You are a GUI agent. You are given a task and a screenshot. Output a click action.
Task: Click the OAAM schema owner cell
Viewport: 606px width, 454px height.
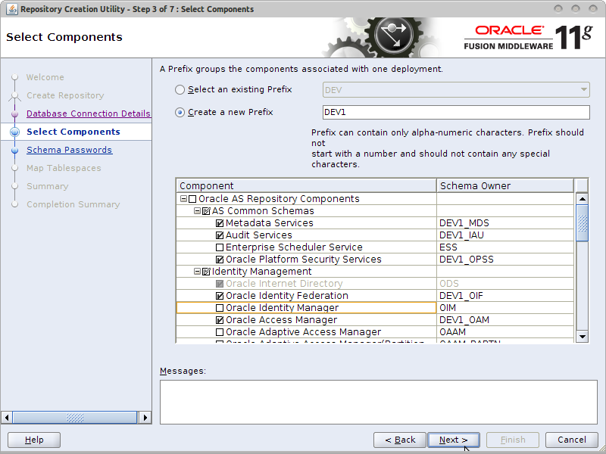coord(505,332)
